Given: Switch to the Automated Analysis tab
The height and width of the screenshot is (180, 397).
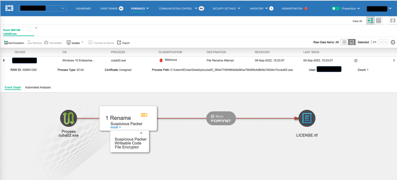Looking at the screenshot, I should coord(38,87).
